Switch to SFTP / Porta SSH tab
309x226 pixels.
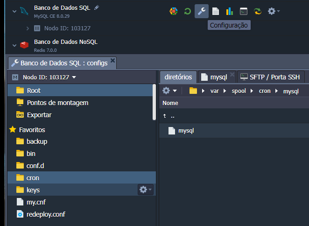coord(271,77)
